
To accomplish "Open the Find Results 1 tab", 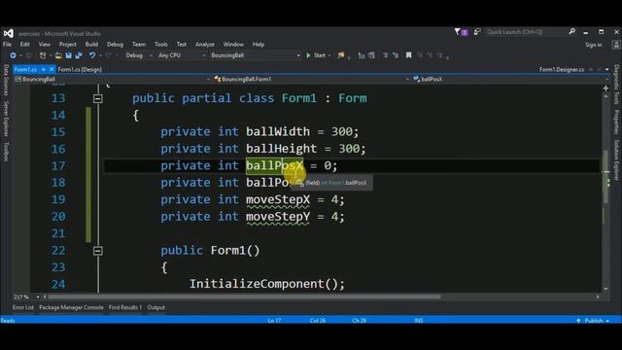I will pyautogui.click(x=125, y=307).
